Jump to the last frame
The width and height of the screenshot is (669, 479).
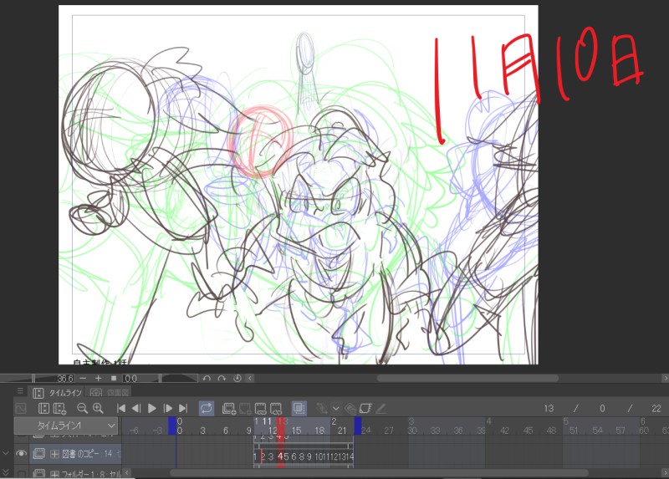tap(183, 409)
